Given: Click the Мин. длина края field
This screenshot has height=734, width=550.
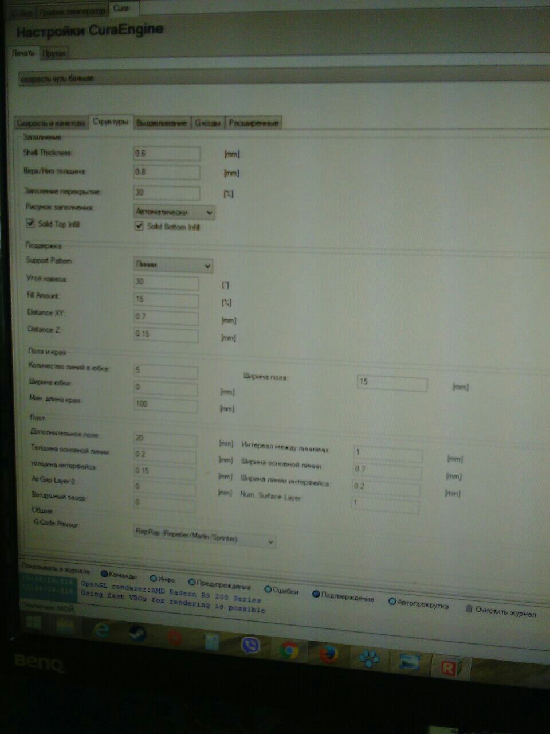Looking at the screenshot, I should [x=166, y=405].
